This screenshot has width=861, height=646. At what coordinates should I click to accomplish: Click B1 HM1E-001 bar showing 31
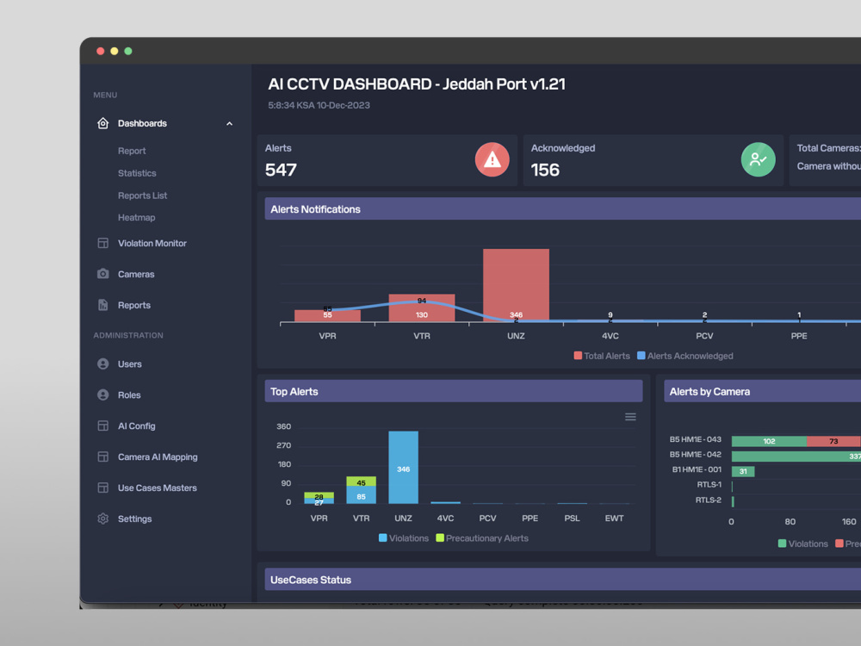743,471
